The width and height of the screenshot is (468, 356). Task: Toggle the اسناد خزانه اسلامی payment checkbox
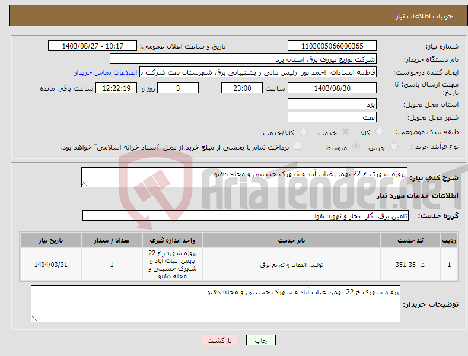(298, 146)
